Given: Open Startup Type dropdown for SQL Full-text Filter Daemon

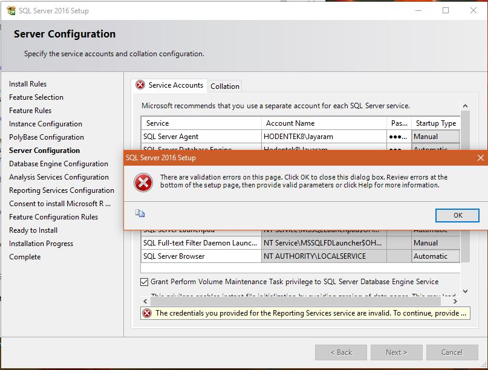Looking at the screenshot, I should [x=435, y=242].
